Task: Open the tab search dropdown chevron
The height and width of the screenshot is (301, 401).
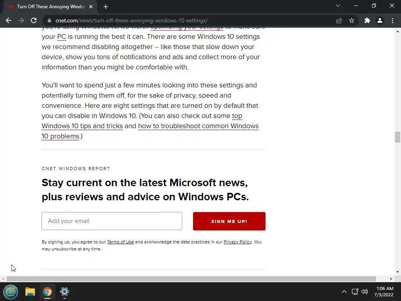Action: tap(338, 5)
